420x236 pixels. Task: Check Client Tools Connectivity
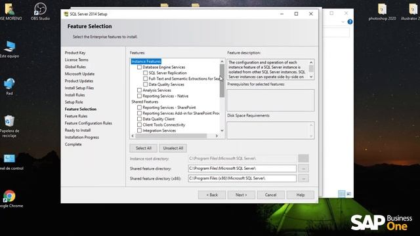pos(139,125)
